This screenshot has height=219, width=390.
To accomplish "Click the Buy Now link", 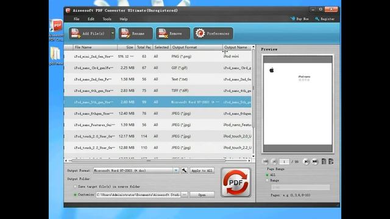I will coord(299,19).
